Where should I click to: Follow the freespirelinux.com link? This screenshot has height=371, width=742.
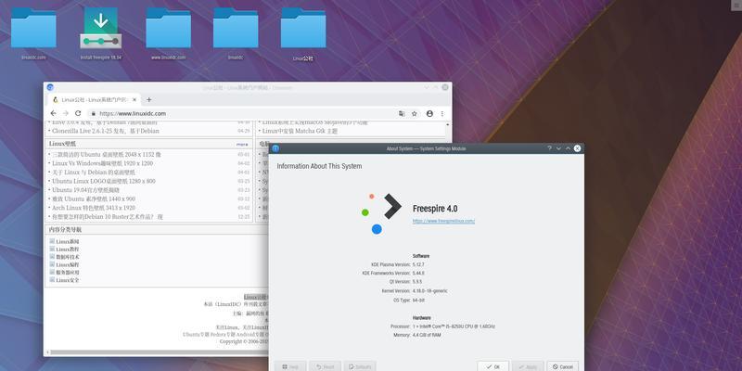tap(443, 221)
